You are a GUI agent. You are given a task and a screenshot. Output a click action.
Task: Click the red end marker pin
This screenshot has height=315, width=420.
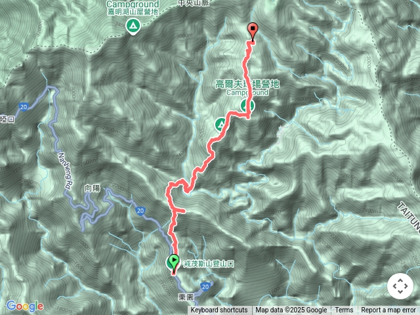253,31
